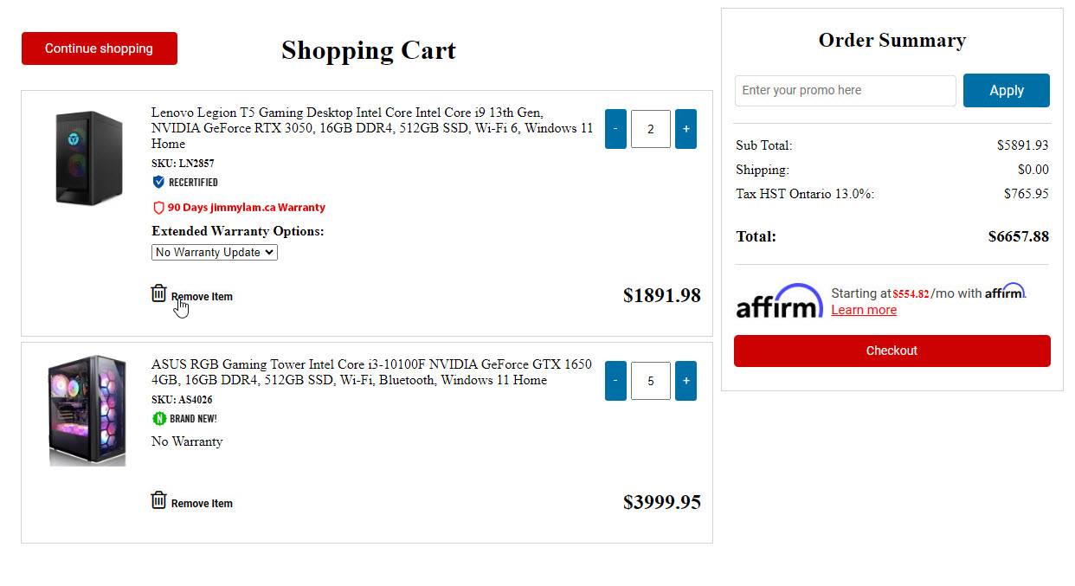Follow the Affirm Learn more link
The height and width of the screenshot is (586, 1075).
coord(864,310)
